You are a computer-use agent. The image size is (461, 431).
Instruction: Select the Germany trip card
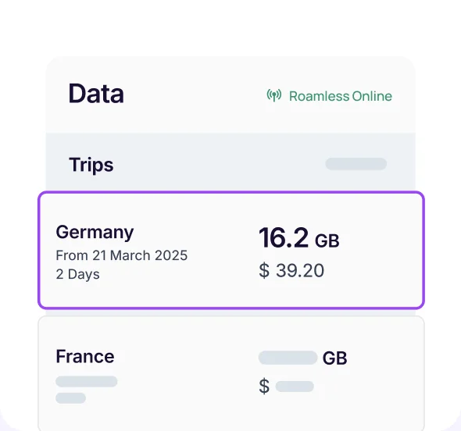[x=231, y=250]
